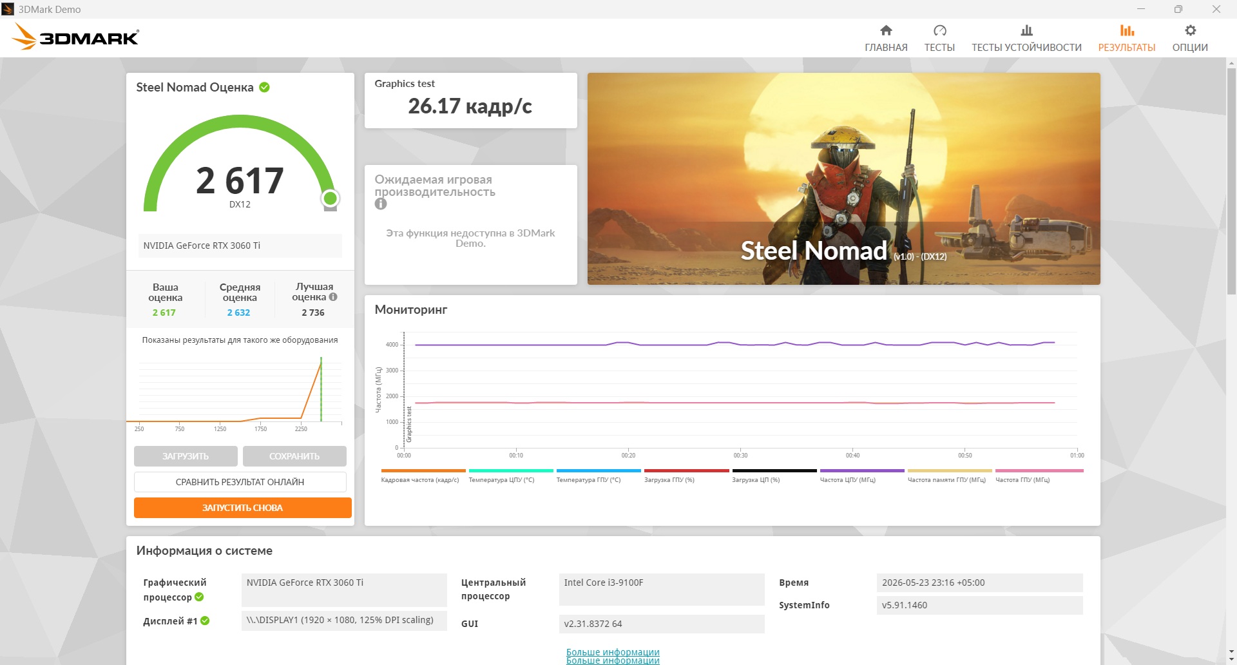The image size is (1237, 665).
Task: Click the ЗАГРУЗИТЬ button
Action: tap(186, 456)
